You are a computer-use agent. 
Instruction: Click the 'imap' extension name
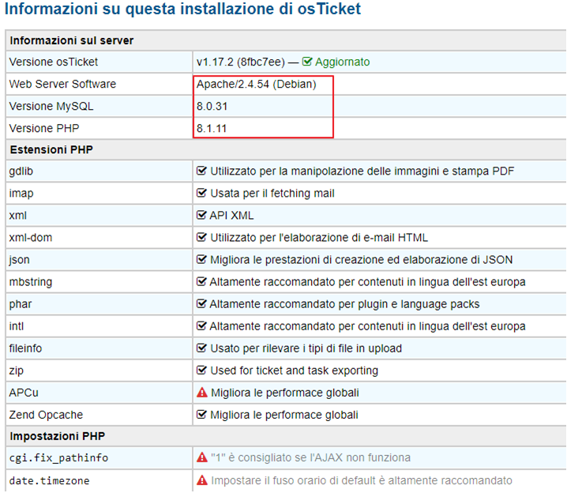pyautogui.click(x=21, y=194)
